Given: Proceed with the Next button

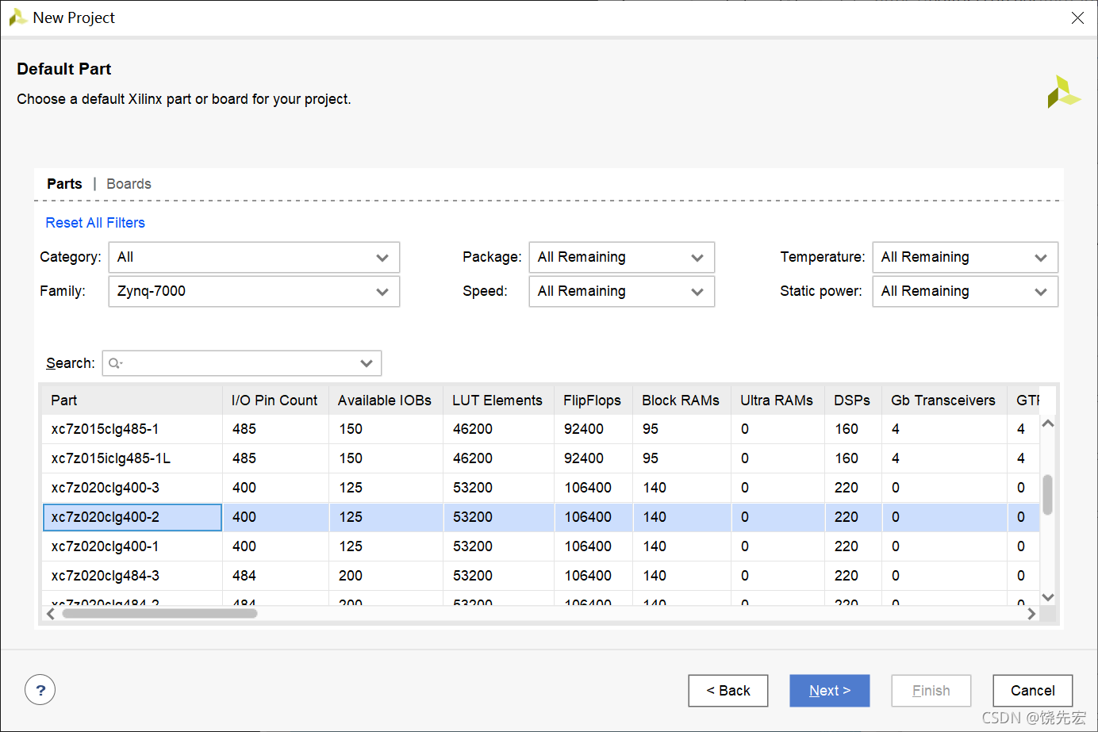Looking at the screenshot, I should tap(830, 691).
